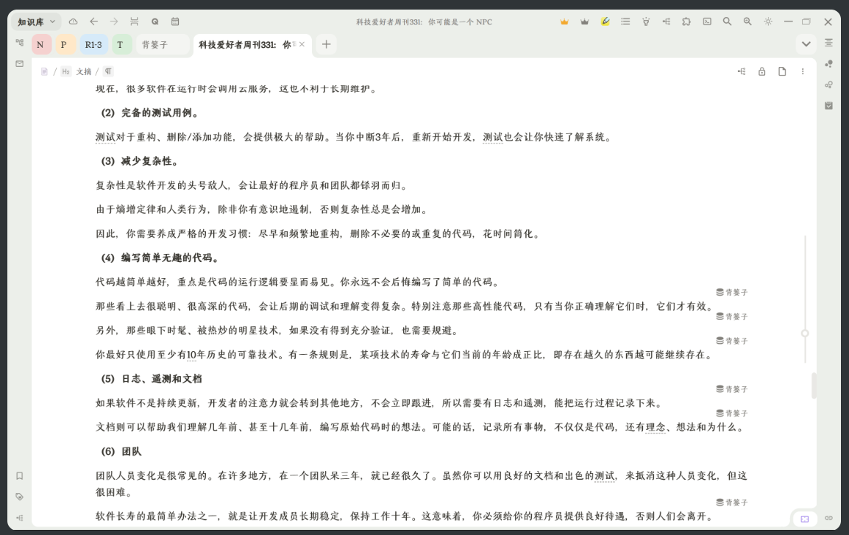Click the yellow highlighter pen icon
849x535 pixels.
(605, 21)
